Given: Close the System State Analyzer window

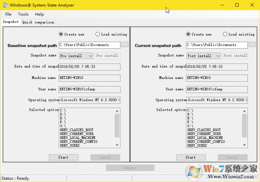Looking at the screenshot, I should pos(252,5).
